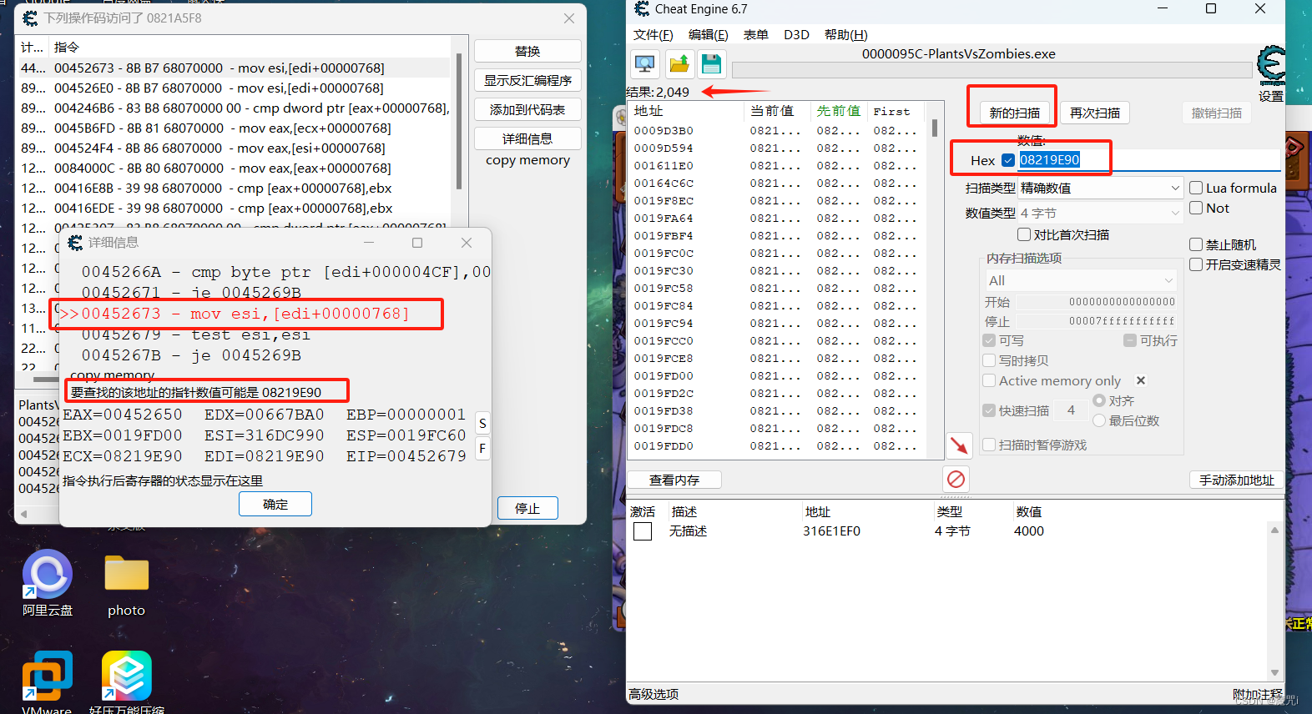Open the 编辑(E) menu
Viewport: 1312px width, 714px height.
click(x=708, y=34)
